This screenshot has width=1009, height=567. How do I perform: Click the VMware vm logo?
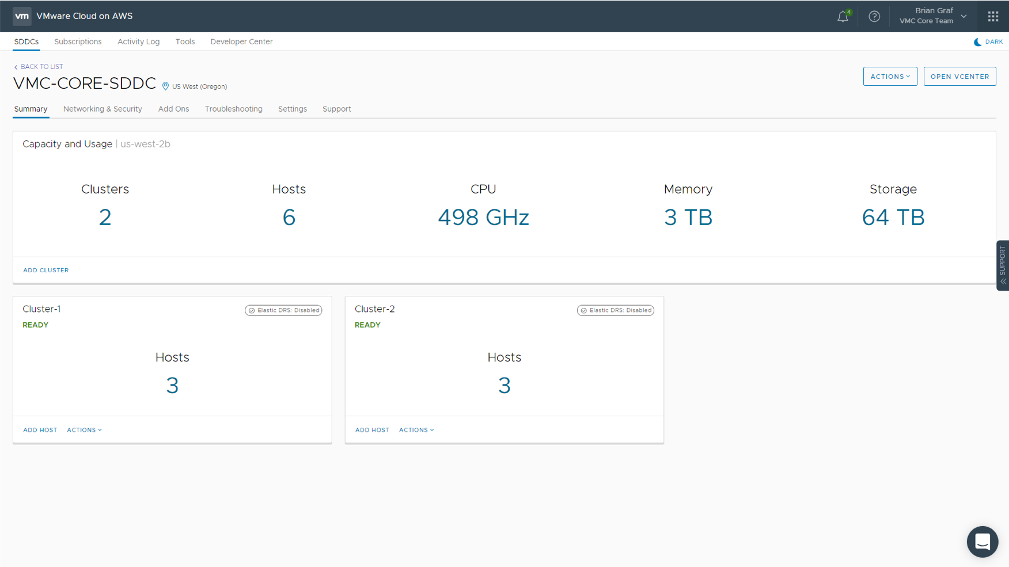[x=22, y=16]
